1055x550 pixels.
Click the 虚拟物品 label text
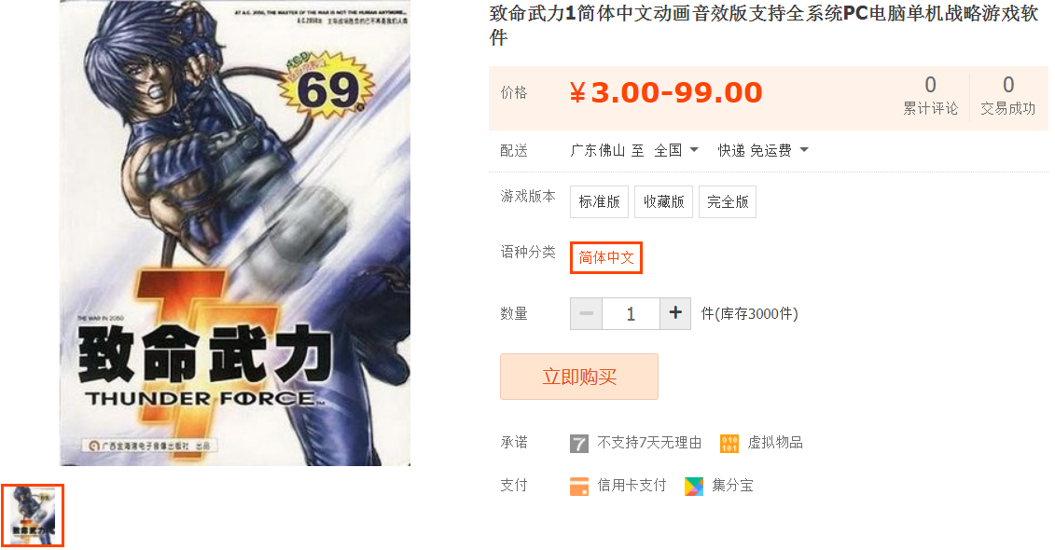point(775,443)
